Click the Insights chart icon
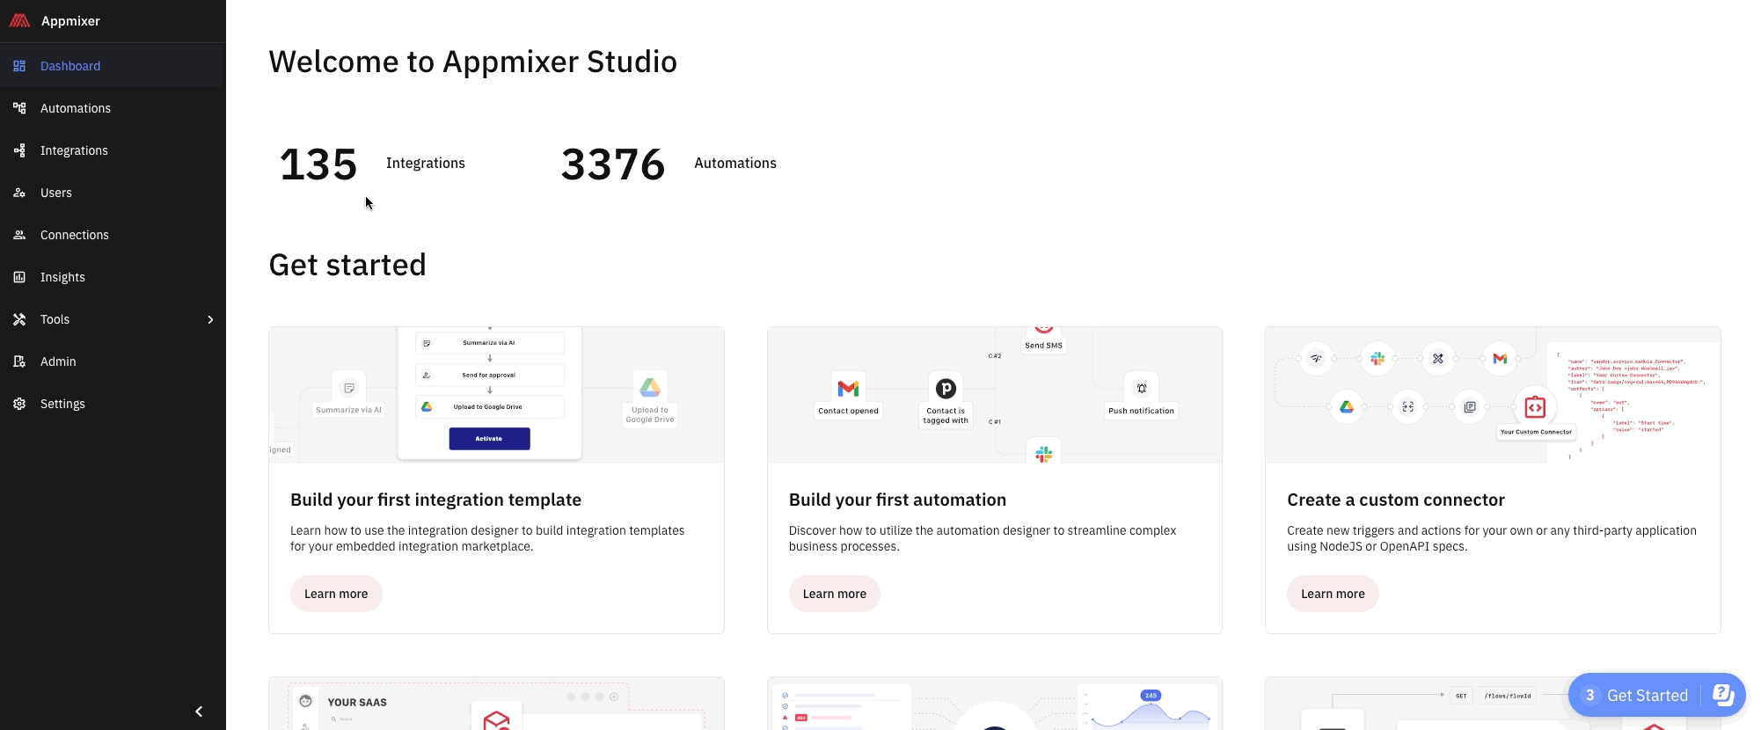 click(x=19, y=277)
